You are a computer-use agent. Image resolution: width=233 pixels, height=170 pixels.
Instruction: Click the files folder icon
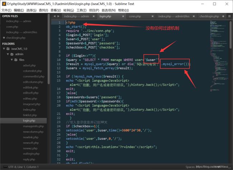coord(16,60)
